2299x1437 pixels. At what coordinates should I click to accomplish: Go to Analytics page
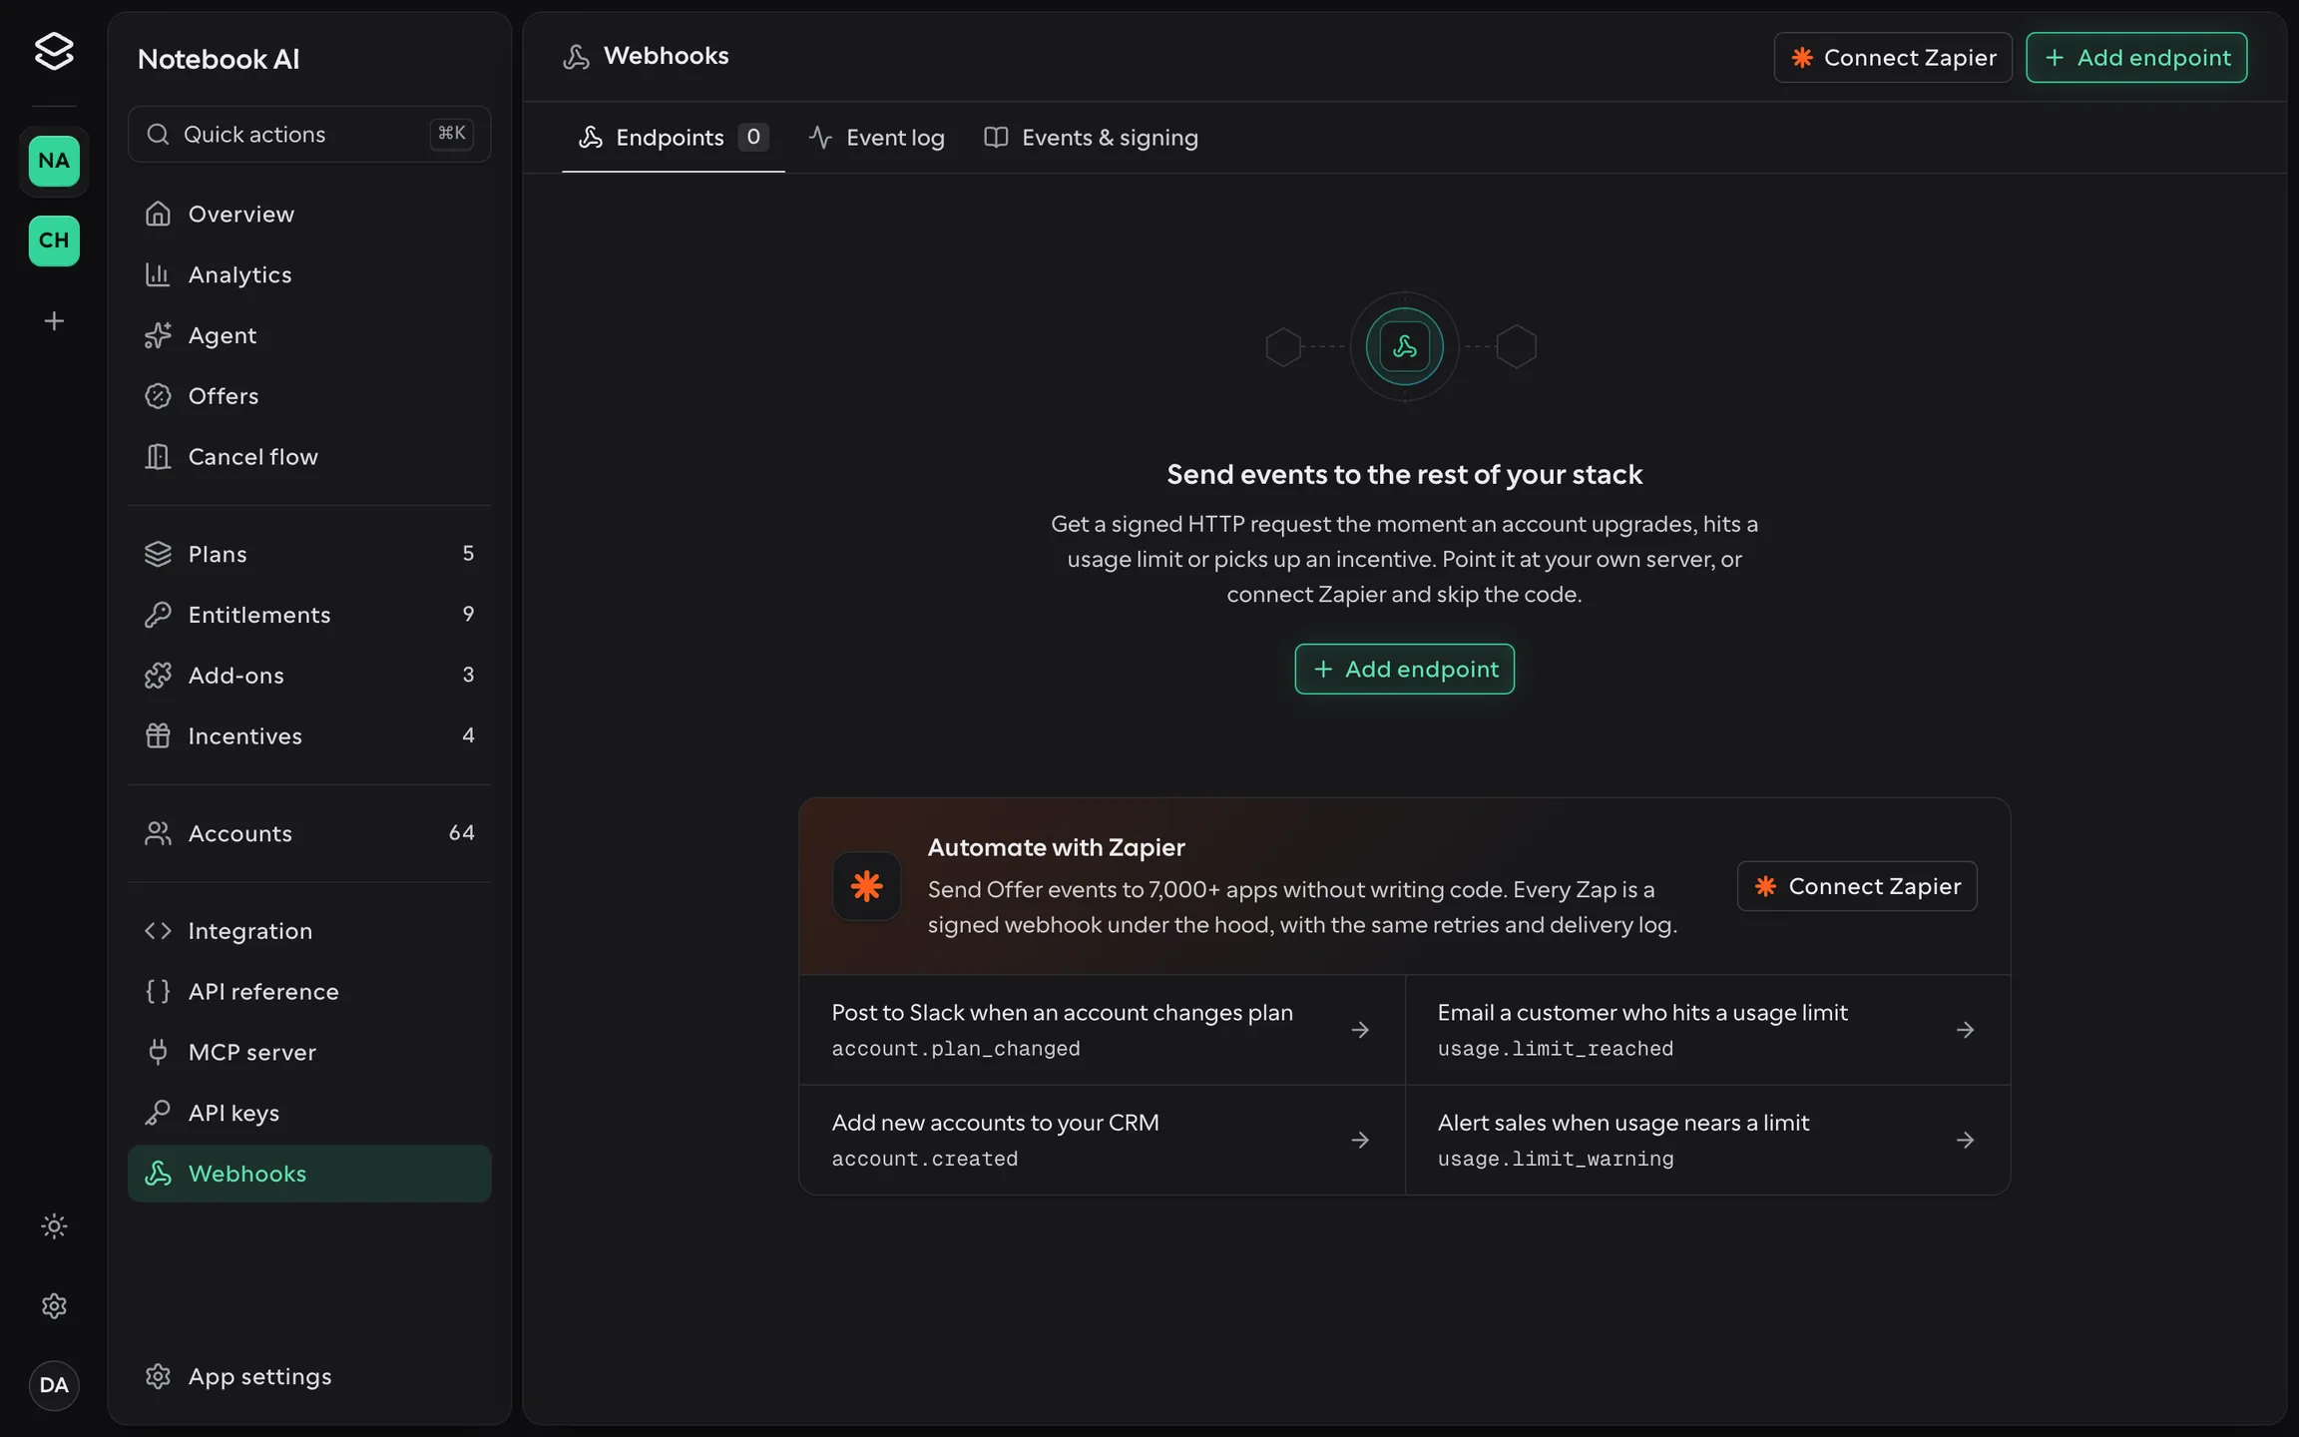click(x=309, y=274)
